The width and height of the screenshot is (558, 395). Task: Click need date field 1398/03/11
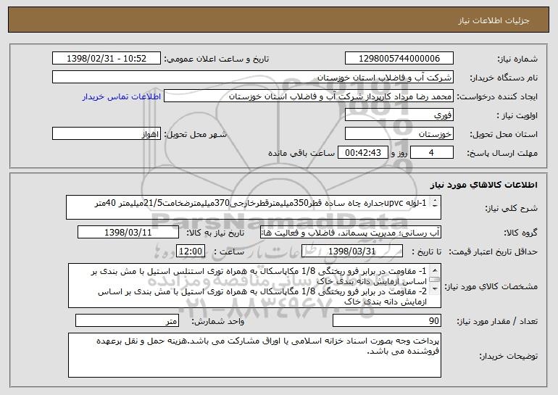[128, 233]
